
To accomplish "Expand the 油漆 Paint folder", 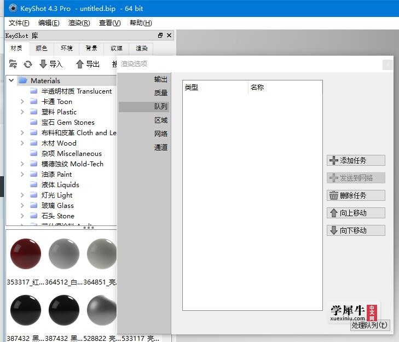I will [22, 175].
